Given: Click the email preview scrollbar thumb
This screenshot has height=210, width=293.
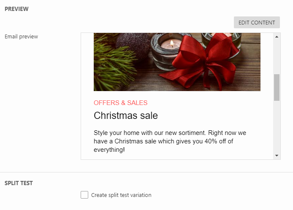Looking at the screenshot, I should pos(277,87).
